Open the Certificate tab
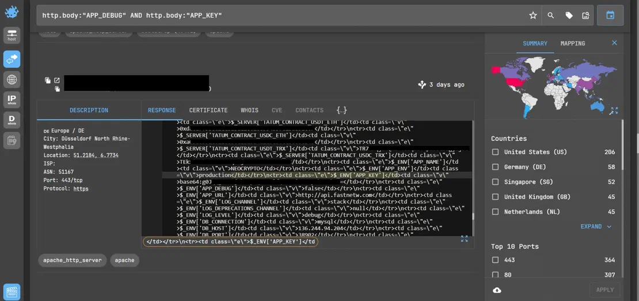 208,110
